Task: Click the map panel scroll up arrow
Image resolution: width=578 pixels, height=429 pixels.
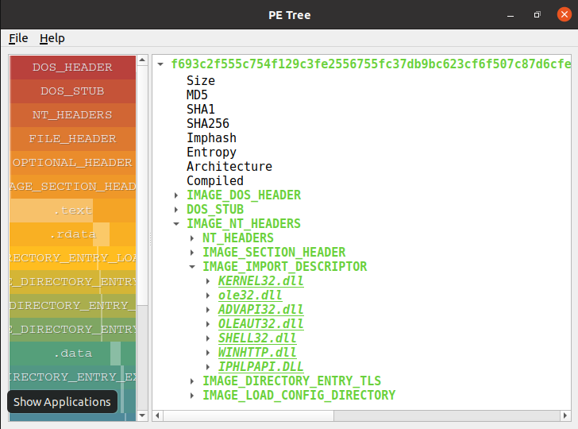Action: [142, 60]
